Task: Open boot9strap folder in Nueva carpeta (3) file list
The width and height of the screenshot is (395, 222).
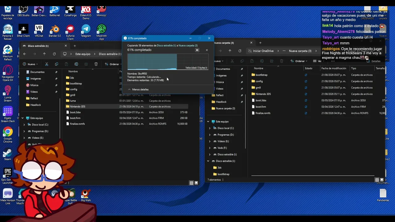Action: pyautogui.click(x=260, y=75)
